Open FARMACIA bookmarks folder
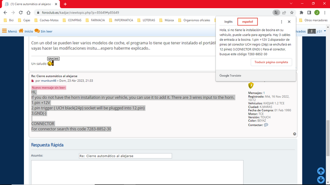Screen dimensions: 330x185 point(95,20)
